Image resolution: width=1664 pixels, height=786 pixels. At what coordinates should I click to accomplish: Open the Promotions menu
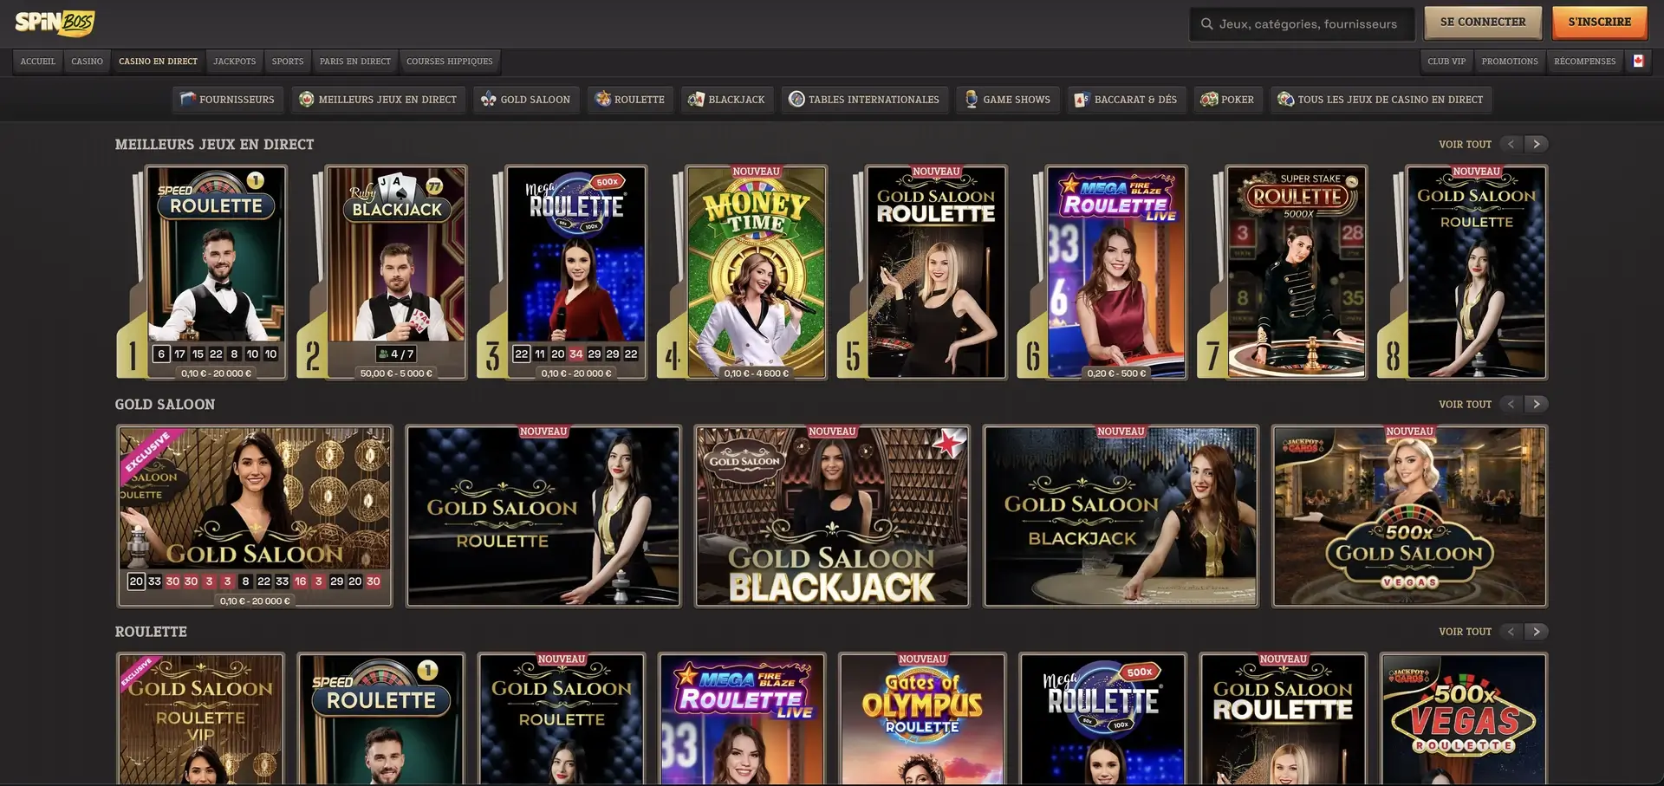(1510, 62)
